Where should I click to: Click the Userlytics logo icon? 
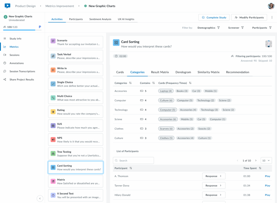tap(7, 6)
